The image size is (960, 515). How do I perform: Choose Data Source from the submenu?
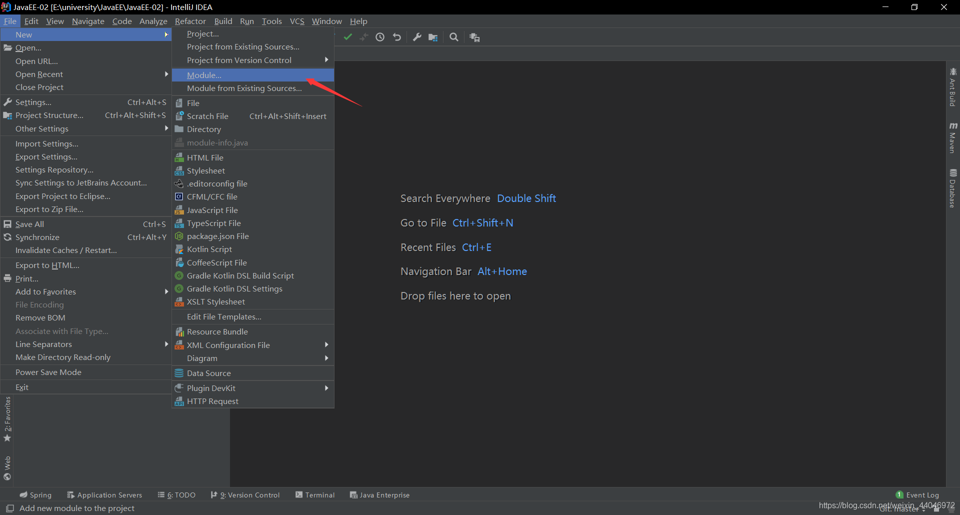[x=253, y=373]
